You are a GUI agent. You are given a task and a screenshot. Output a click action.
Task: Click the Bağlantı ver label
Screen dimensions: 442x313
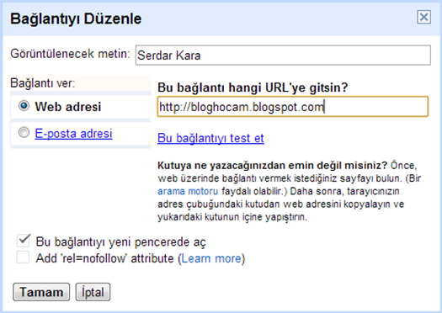point(43,83)
